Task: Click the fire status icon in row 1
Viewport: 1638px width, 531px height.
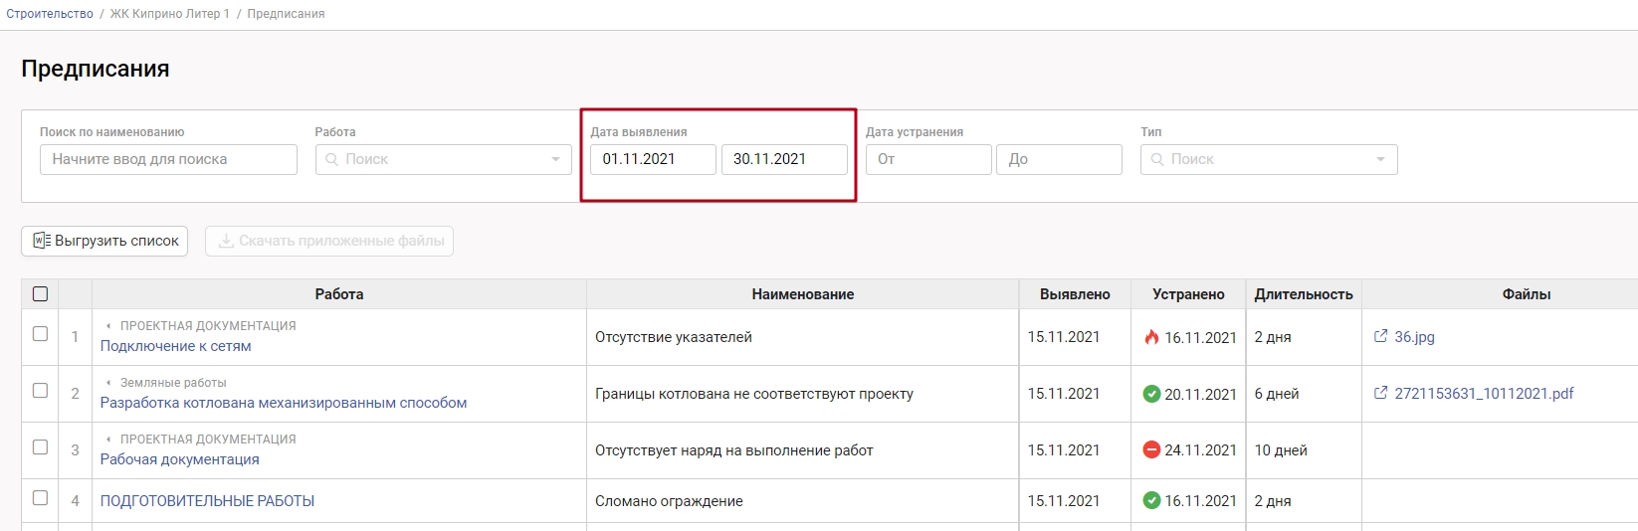Action: click(1151, 337)
